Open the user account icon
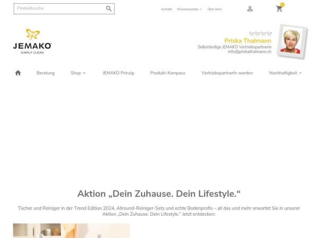This screenshot has width=318, height=238. point(250,8)
